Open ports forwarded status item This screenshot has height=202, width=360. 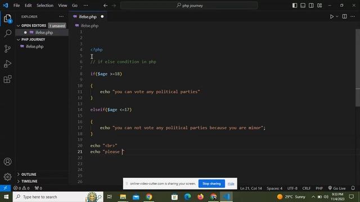(38, 189)
